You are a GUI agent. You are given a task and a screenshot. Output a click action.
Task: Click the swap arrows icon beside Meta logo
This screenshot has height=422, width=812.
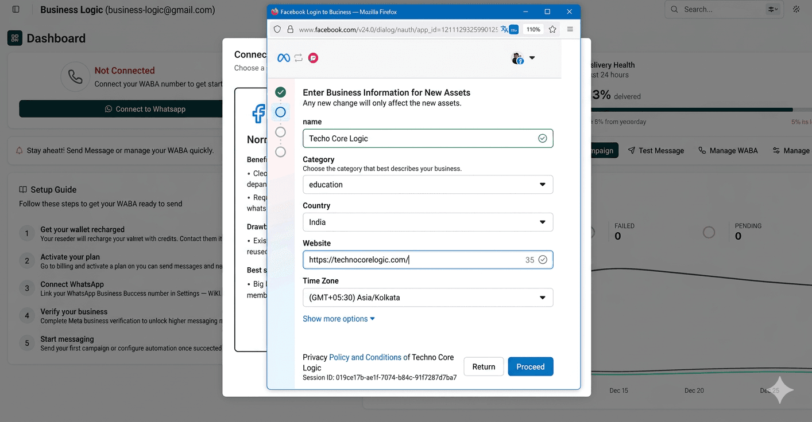pos(299,58)
